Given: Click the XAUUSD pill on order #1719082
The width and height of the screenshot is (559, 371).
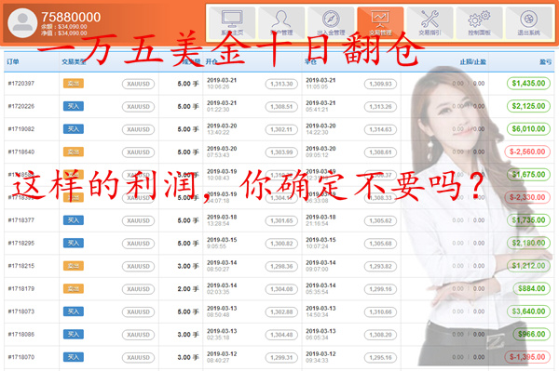Looking at the screenshot, I should click(138, 129).
